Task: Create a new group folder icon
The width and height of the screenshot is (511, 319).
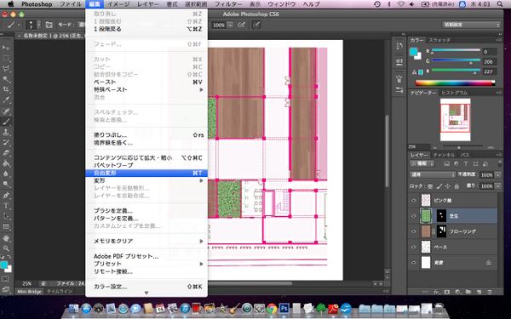Action: [468, 292]
